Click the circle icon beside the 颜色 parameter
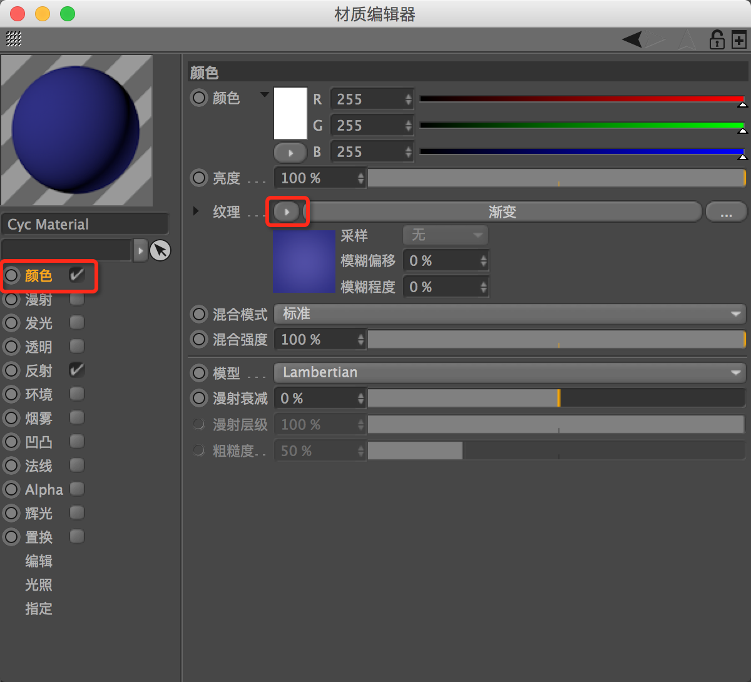The height and width of the screenshot is (682, 751). click(199, 98)
